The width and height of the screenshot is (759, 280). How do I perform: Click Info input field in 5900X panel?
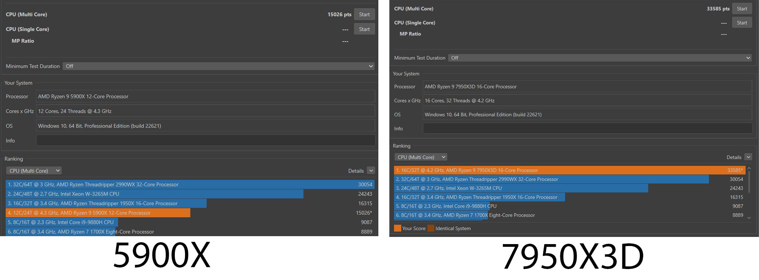pyautogui.click(x=205, y=141)
